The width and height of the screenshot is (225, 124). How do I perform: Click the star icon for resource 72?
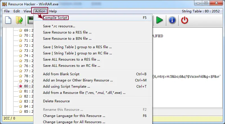click(x=21, y=45)
